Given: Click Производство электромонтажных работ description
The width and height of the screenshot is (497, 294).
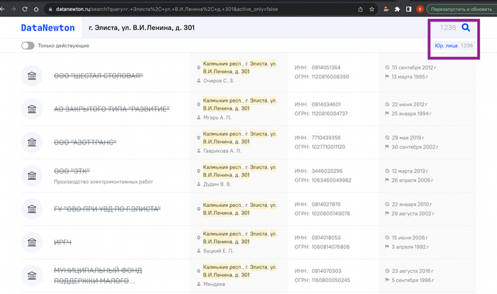Looking at the screenshot, I should [104, 182].
